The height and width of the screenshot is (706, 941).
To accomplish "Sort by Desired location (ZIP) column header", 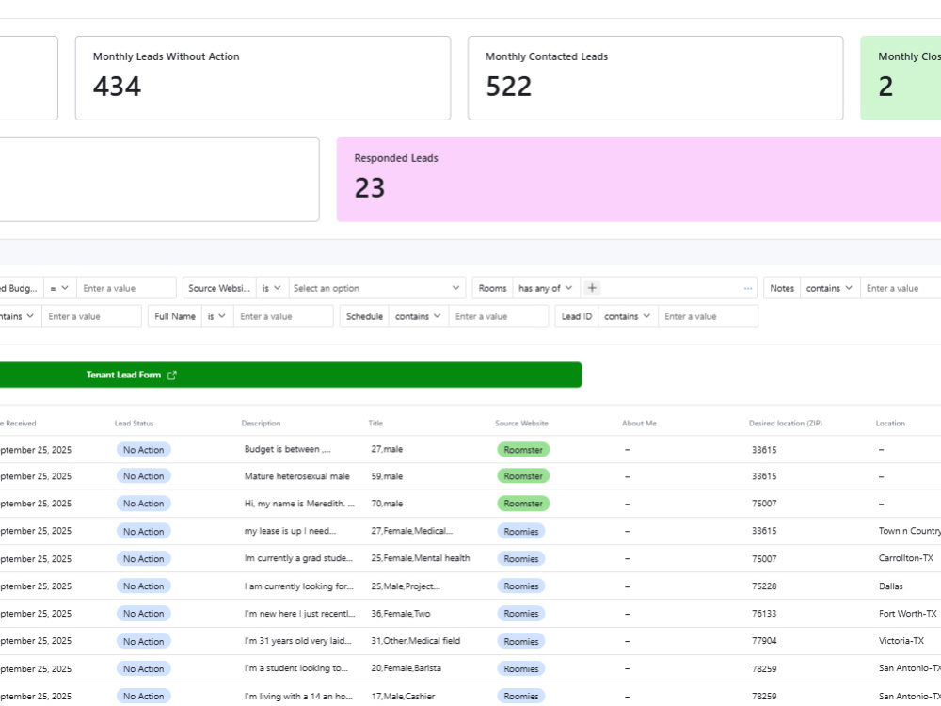I will [x=785, y=424].
